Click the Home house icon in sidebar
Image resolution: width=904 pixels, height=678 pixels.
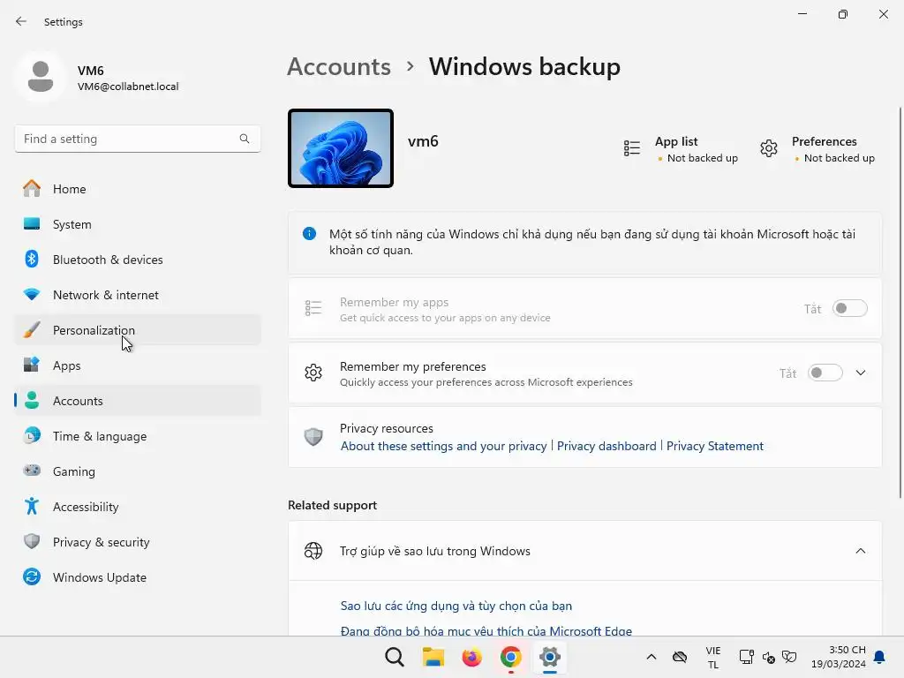click(32, 189)
